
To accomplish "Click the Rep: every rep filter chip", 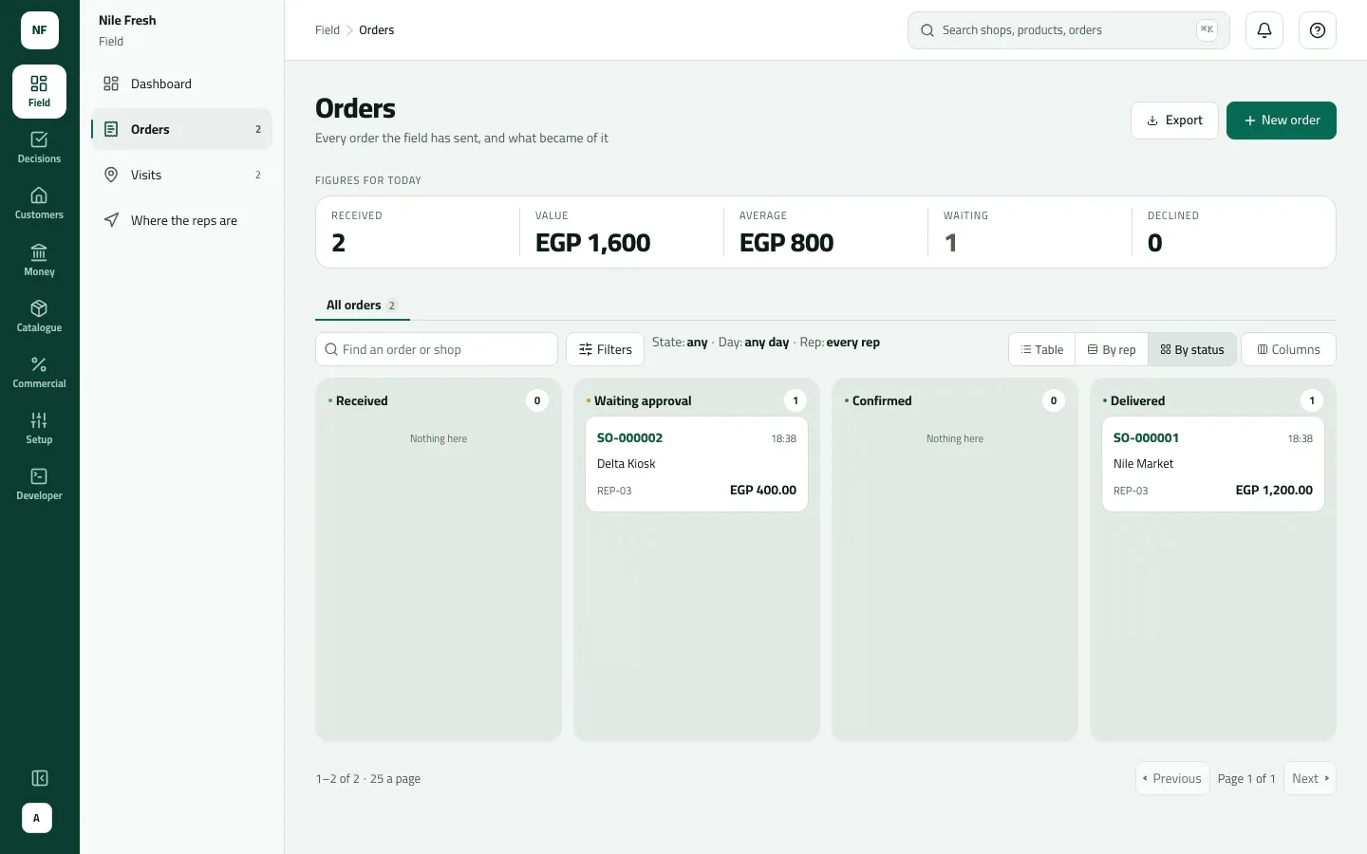I will [840, 343].
